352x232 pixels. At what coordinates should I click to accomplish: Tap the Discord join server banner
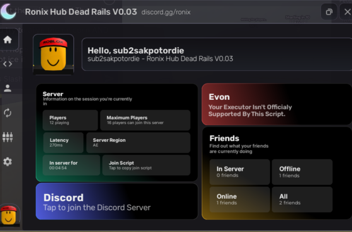click(117, 201)
